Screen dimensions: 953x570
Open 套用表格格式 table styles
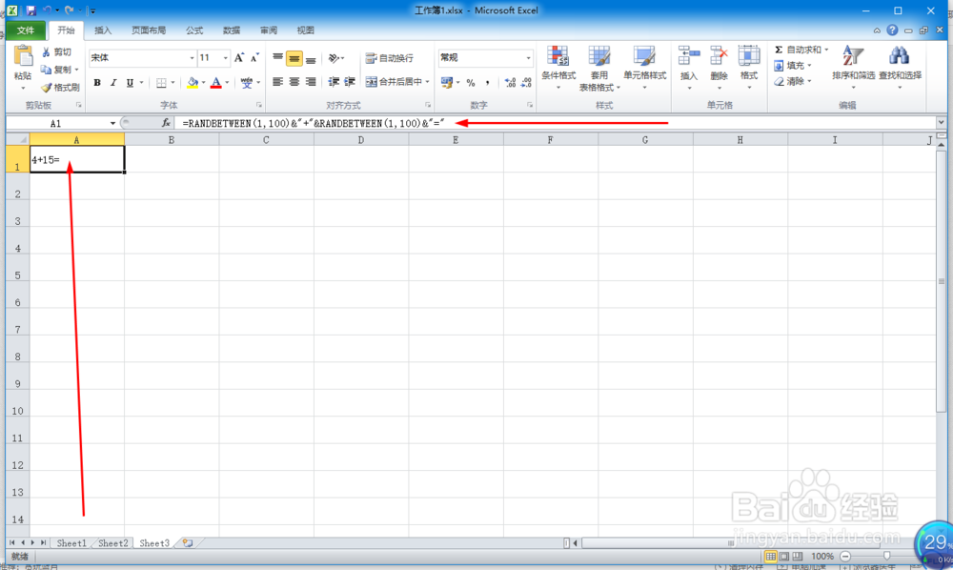pos(599,68)
